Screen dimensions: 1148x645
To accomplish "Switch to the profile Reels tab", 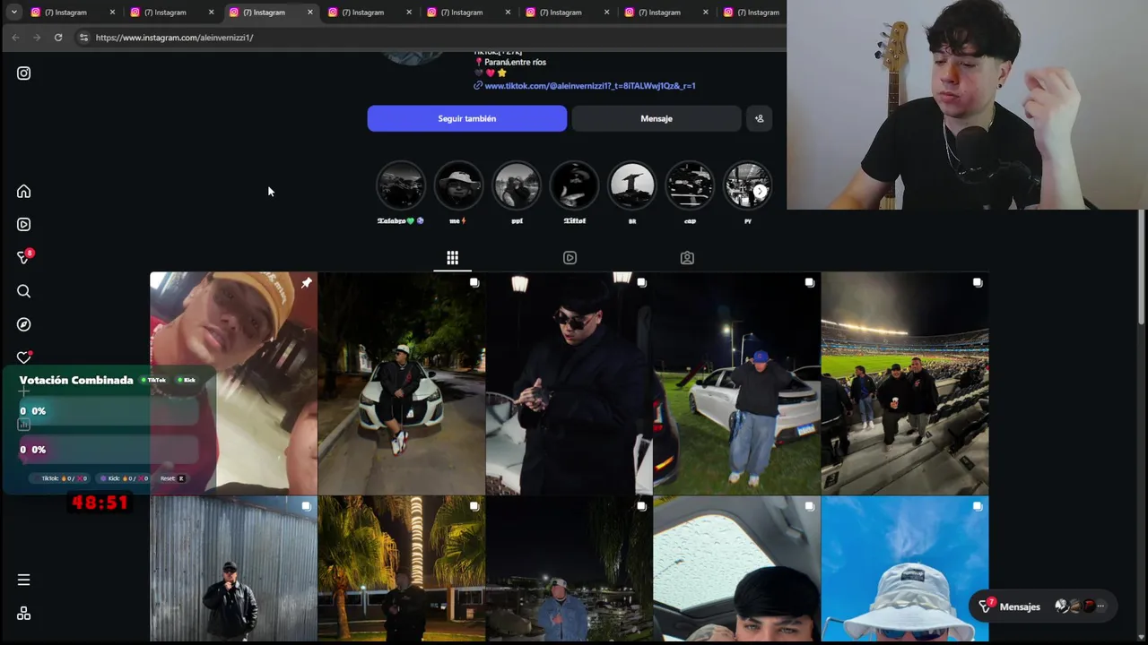I will 570,258.
